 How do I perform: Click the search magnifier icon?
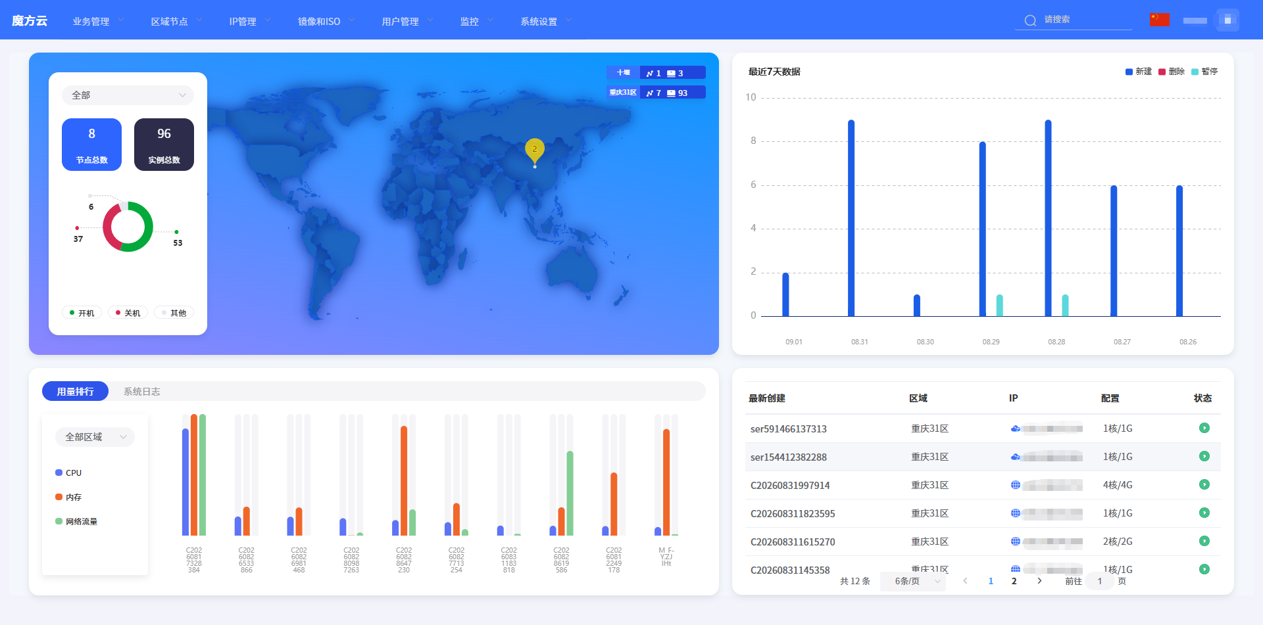(1030, 20)
